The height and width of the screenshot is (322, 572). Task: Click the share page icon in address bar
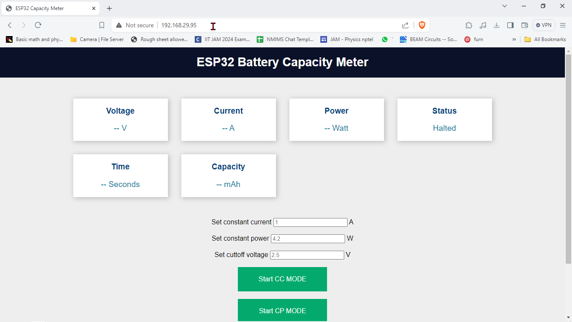click(405, 25)
